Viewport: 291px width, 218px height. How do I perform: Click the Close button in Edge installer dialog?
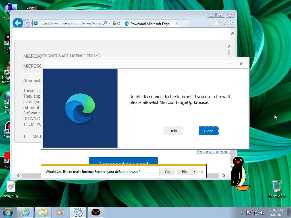coord(209,131)
